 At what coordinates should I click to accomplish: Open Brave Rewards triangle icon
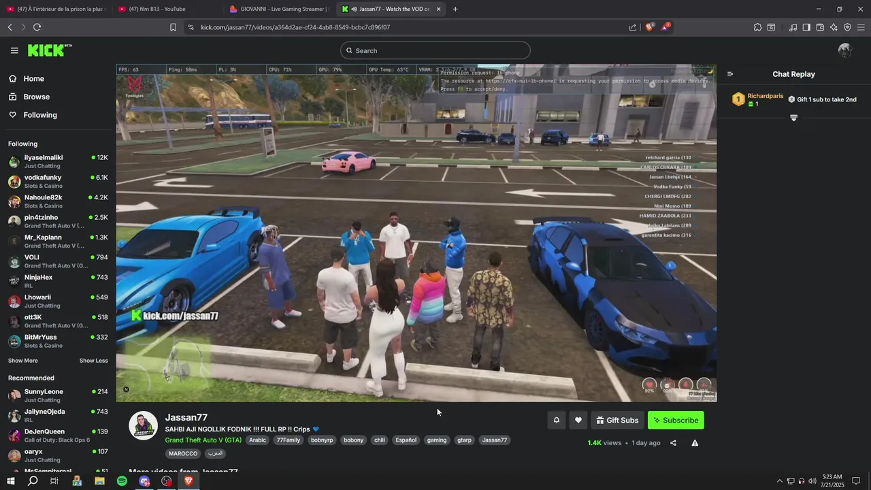click(x=665, y=27)
